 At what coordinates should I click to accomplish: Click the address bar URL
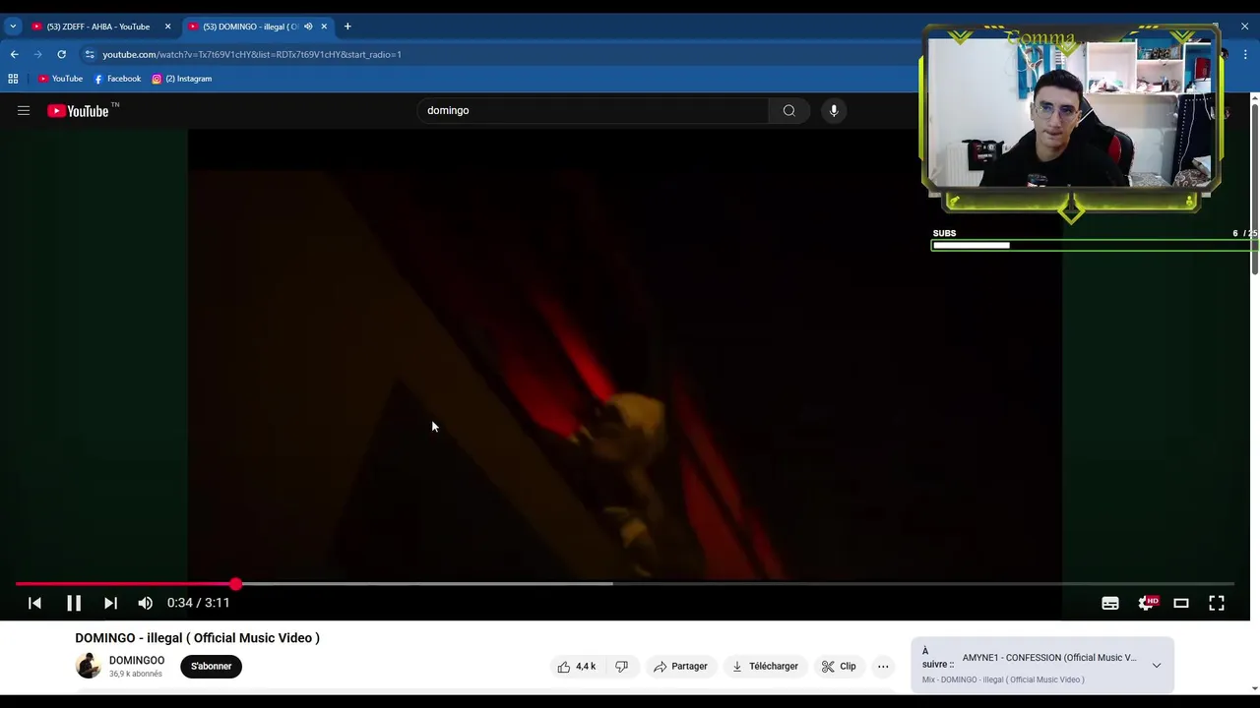pos(252,54)
